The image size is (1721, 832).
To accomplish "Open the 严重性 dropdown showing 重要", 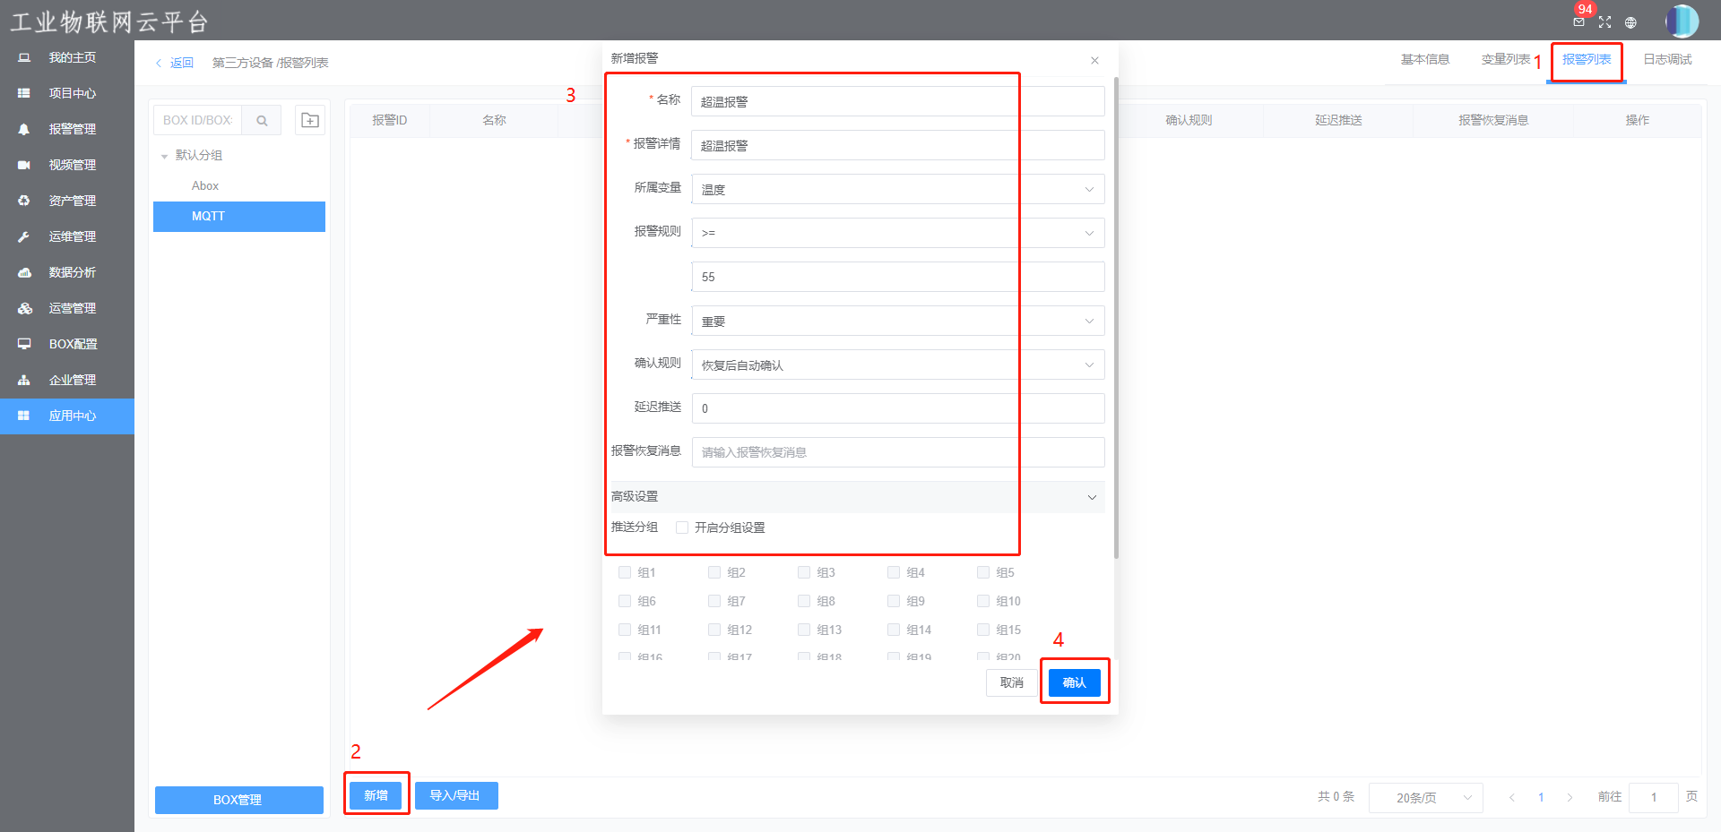I will (x=897, y=321).
